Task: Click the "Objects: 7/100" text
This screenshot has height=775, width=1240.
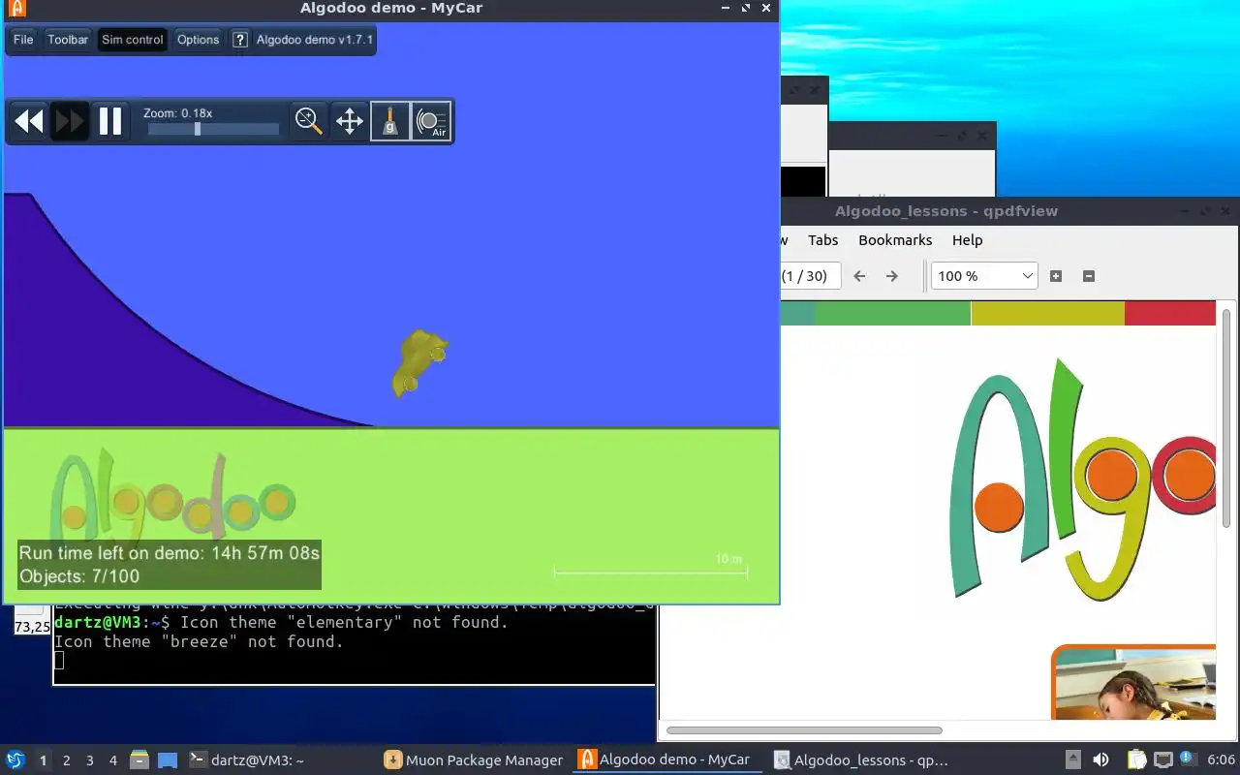Action: [x=79, y=576]
